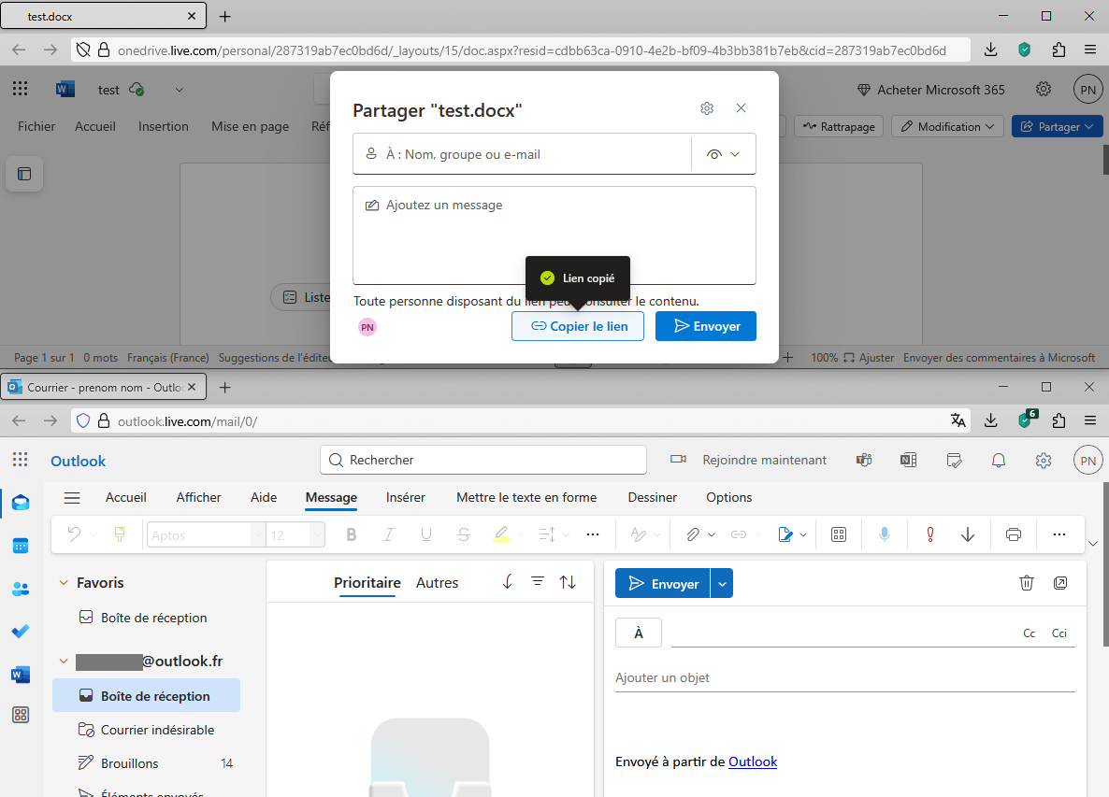Click the Ajoutez un message box
The image size is (1109, 797).
(554, 235)
